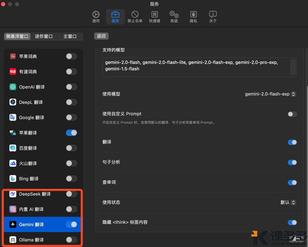Click the Ollama 翻译 llama icon

(13, 240)
